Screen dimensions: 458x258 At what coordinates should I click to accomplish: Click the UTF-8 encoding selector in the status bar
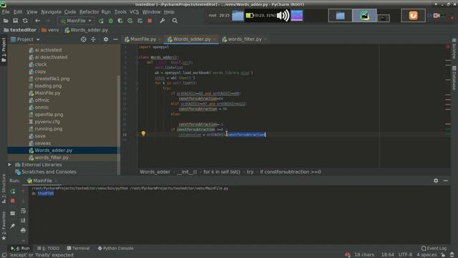406,255
